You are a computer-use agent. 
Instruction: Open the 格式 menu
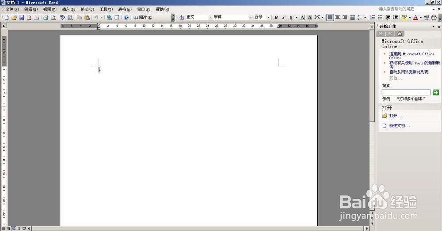coord(87,9)
